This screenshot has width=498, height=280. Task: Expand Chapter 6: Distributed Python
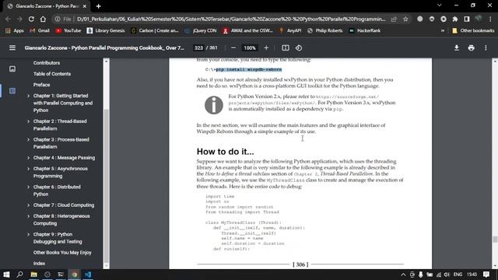pyautogui.click(x=28, y=187)
